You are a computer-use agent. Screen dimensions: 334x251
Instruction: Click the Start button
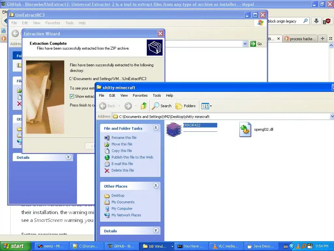point(15,246)
